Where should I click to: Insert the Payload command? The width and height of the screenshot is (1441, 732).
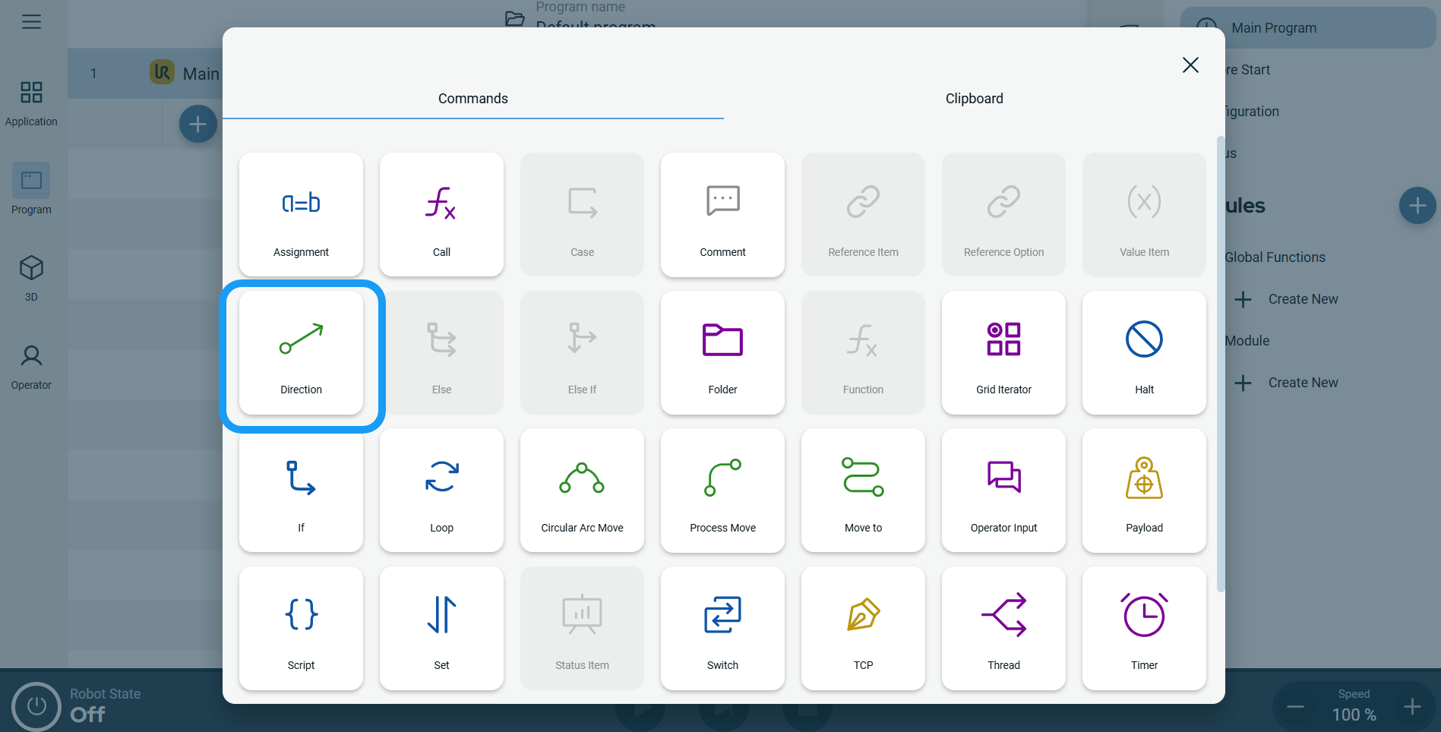pos(1144,491)
